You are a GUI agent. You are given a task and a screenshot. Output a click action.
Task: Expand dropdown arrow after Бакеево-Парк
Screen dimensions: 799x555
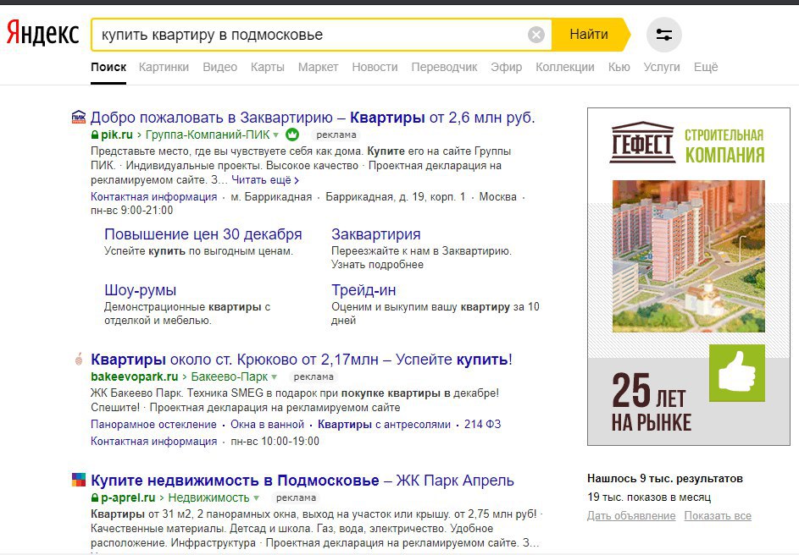[274, 377]
